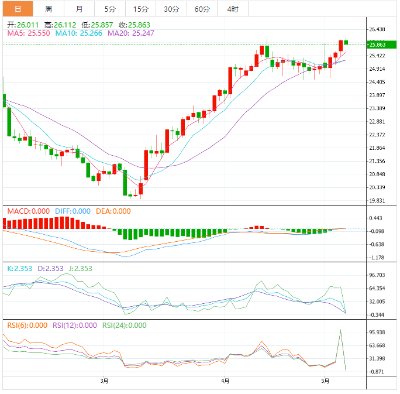Show the 30分 interval chart
The height and width of the screenshot is (394, 400).
click(x=171, y=9)
